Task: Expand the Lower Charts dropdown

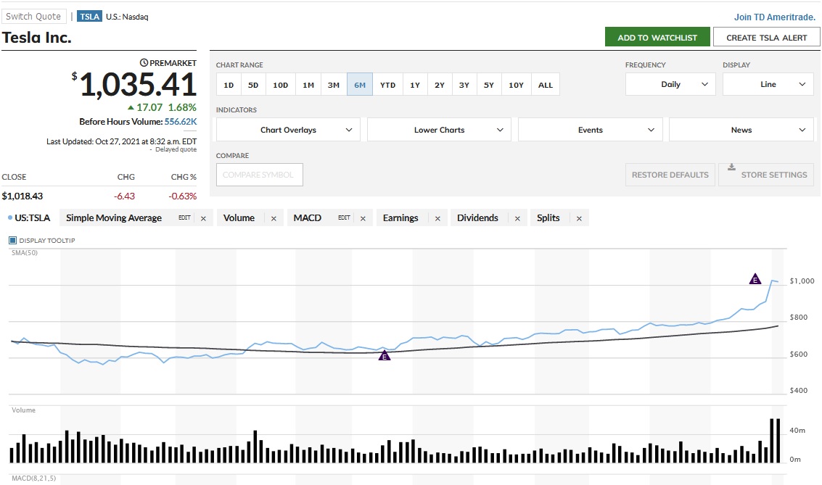Action: click(x=439, y=130)
